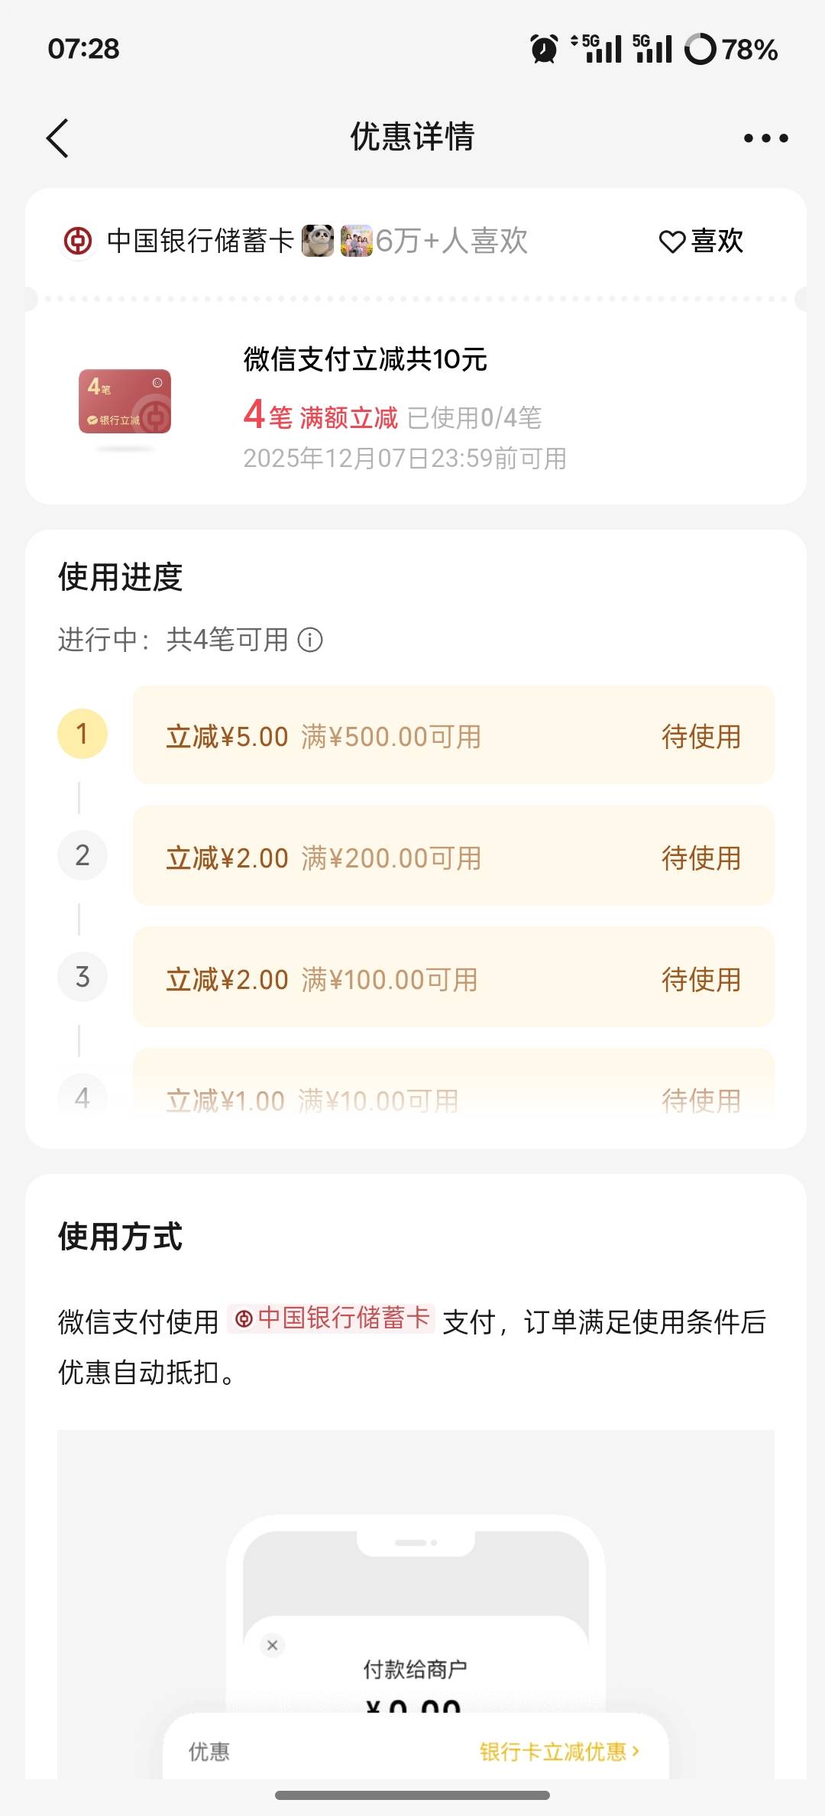Select step 1 progress circle
Viewport: 825px width, 1816px height.
(82, 734)
